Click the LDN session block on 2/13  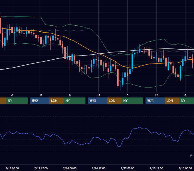coord(56,101)
